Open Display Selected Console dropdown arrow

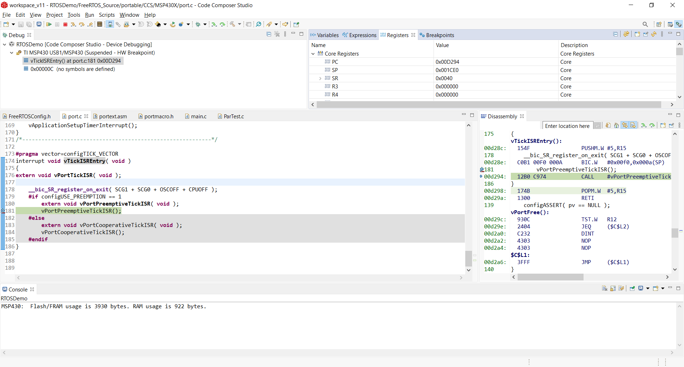[x=648, y=288]
